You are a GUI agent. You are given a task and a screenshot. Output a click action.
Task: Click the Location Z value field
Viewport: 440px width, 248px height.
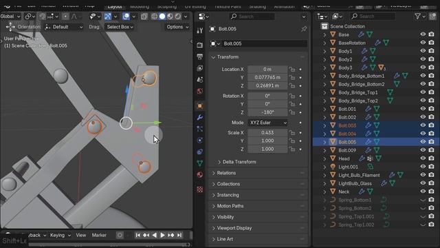[267, 85]
